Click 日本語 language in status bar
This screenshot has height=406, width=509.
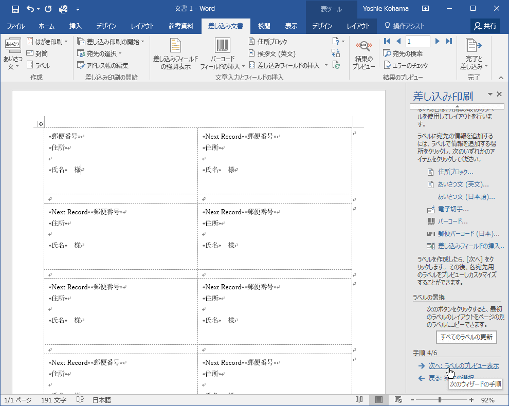pos(102,400)
